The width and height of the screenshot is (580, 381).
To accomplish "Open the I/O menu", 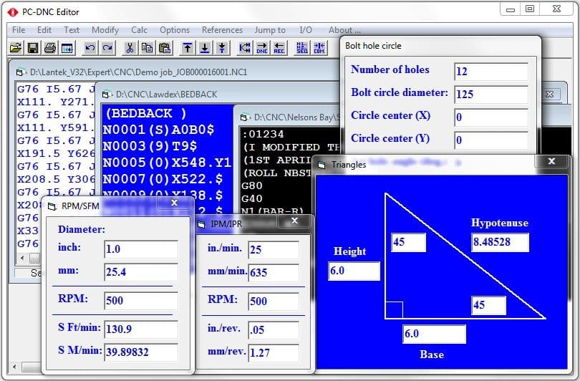I will (x=306, y=30).
